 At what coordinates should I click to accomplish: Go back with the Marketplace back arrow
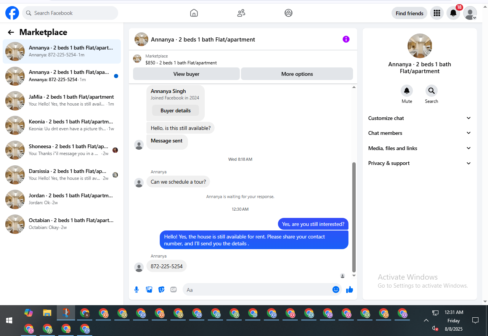[11, 32]
